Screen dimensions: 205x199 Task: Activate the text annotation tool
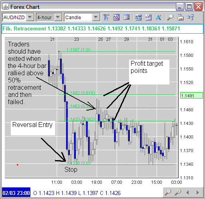click(x=158, y=17)
